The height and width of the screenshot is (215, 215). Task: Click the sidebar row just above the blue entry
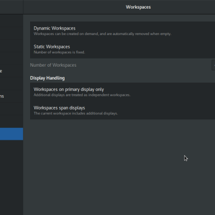[11, 121]
